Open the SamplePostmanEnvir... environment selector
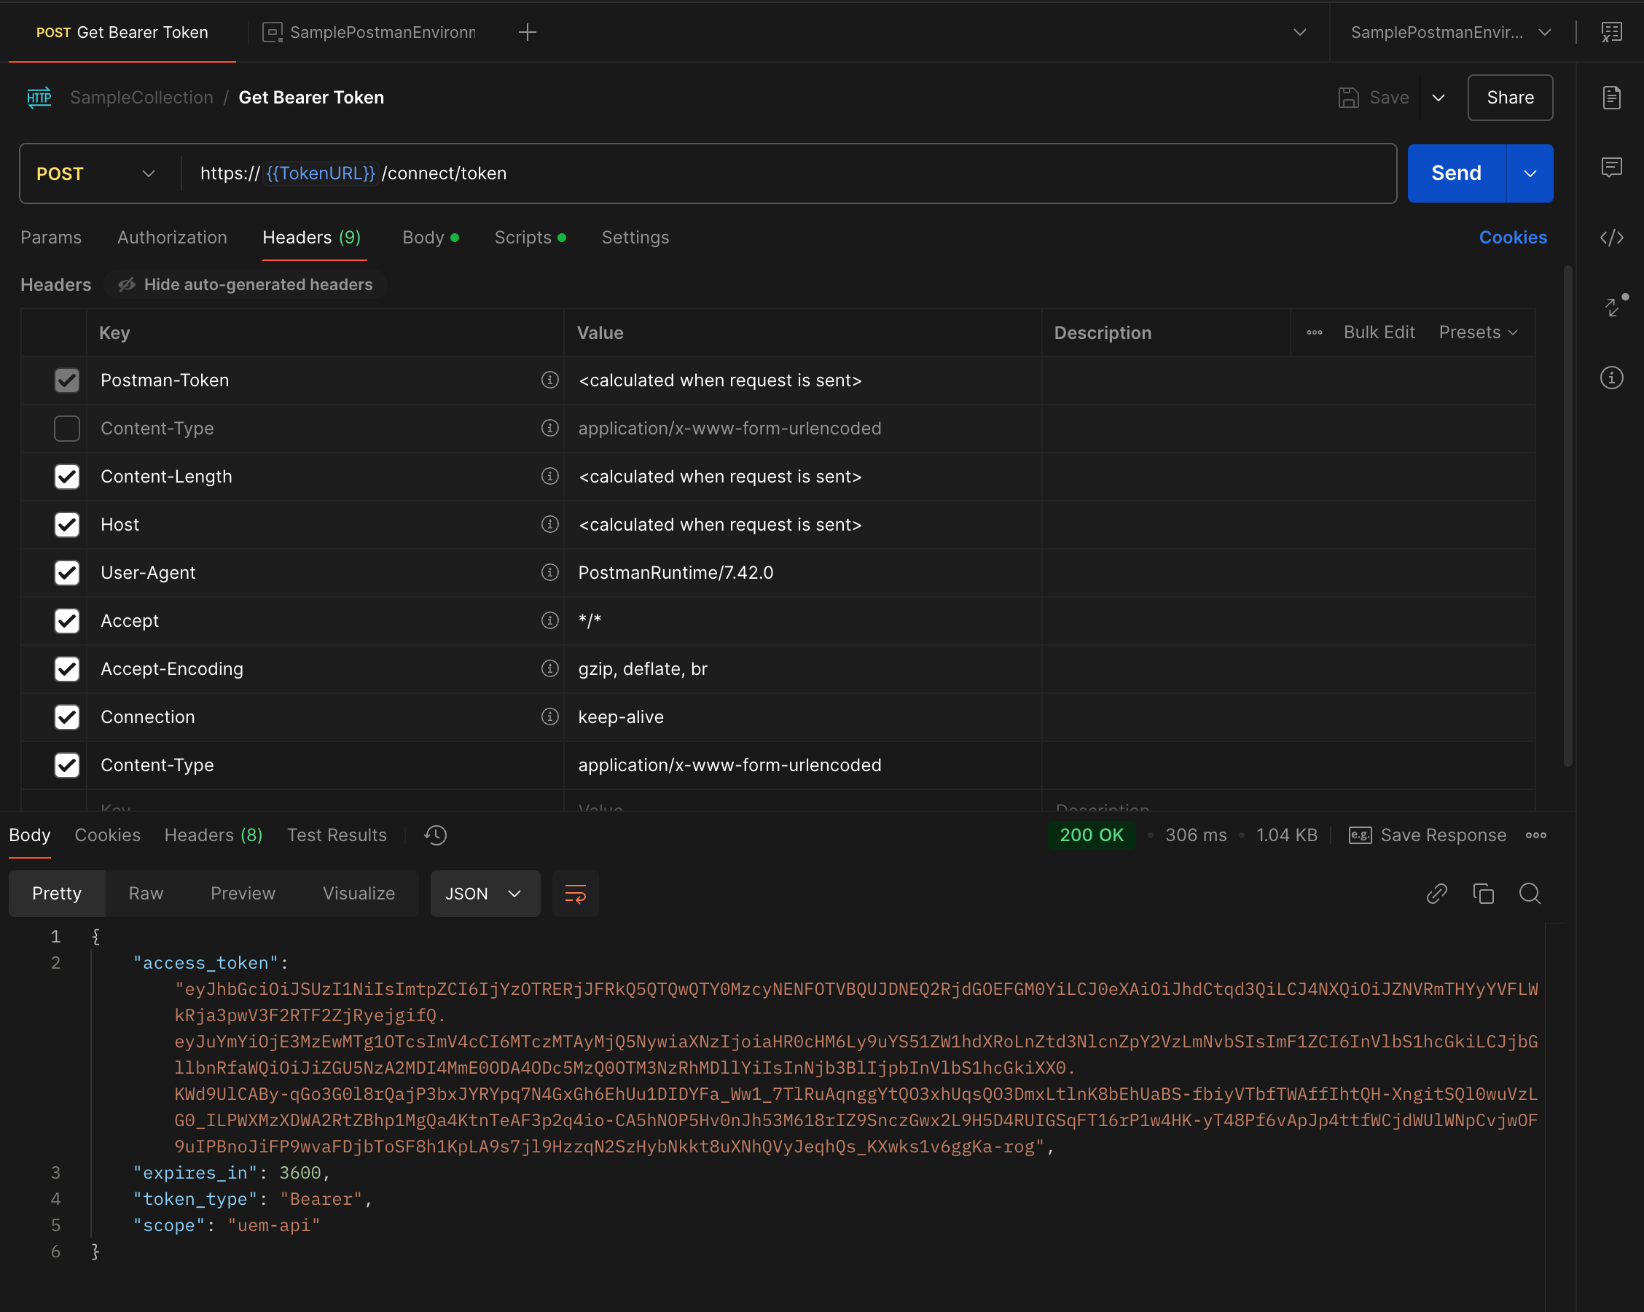 click(x=1450, y=32)
